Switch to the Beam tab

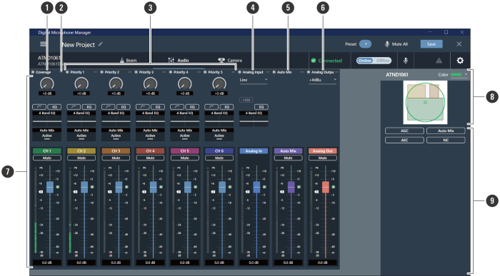tap(128, 60)
